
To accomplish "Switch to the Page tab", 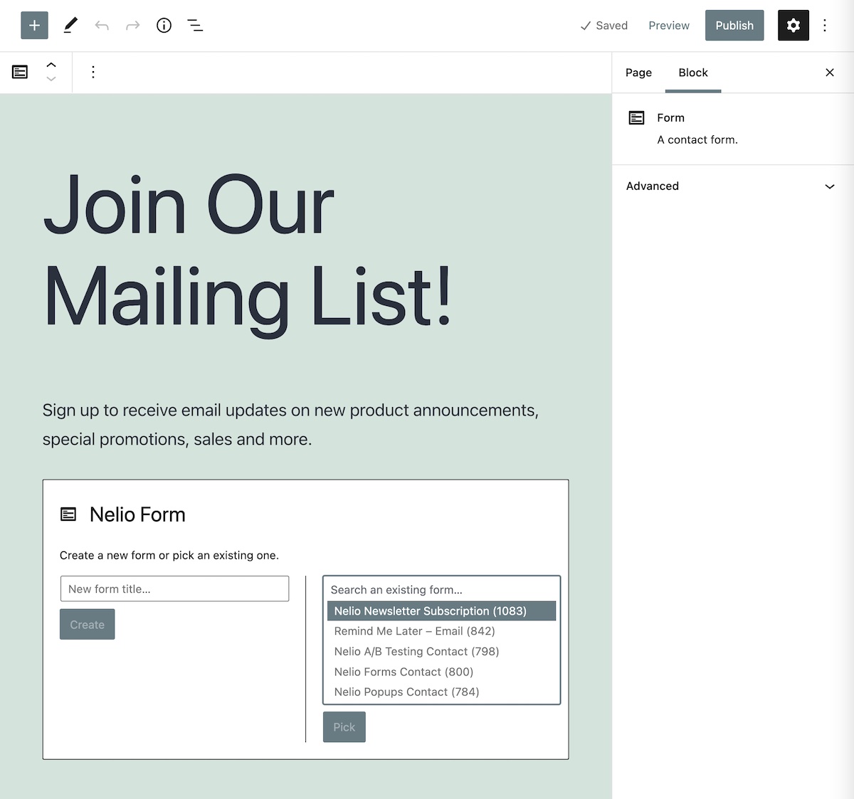I will 638,73.
